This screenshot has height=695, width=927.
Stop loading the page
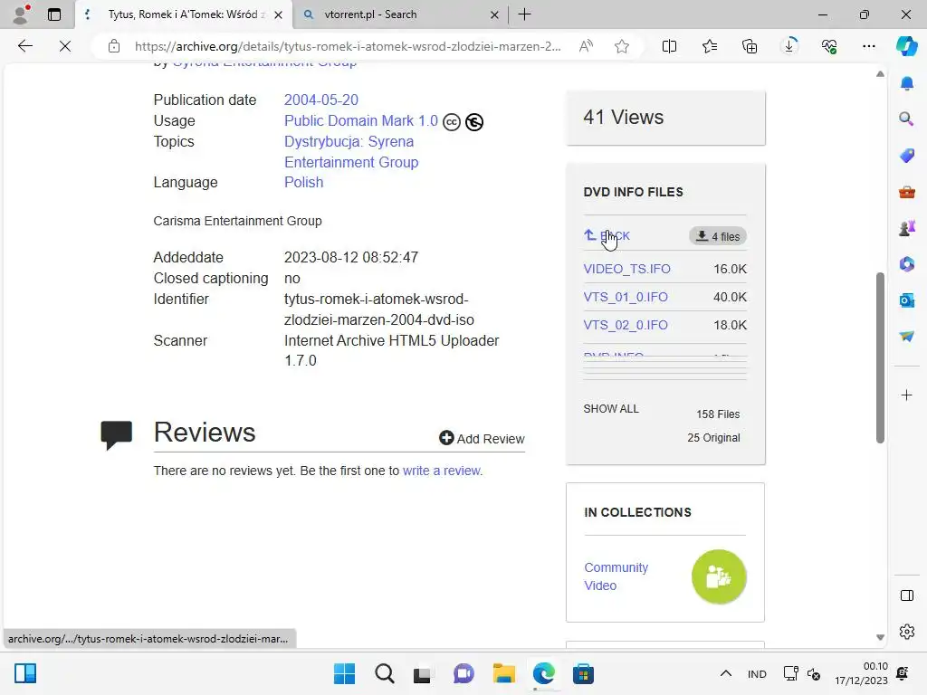coord(65,46)
